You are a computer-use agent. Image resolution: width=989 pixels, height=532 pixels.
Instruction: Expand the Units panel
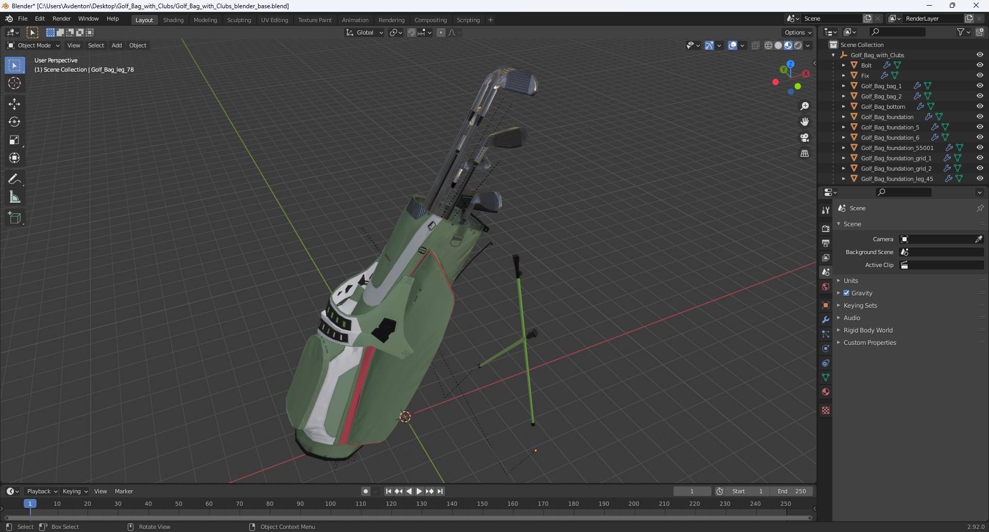850,281
